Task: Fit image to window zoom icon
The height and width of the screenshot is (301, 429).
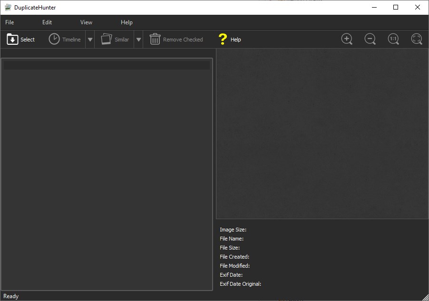Action: pos(417,39)
